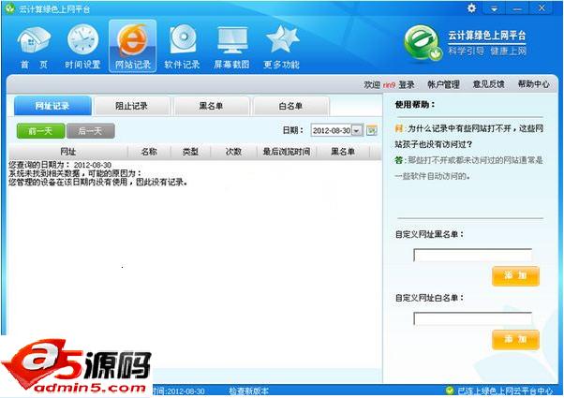The height and width of the screenshot is (398, 564).
Task: Click the 您查询的日期为 message line
Action: [x=60, y=165]
